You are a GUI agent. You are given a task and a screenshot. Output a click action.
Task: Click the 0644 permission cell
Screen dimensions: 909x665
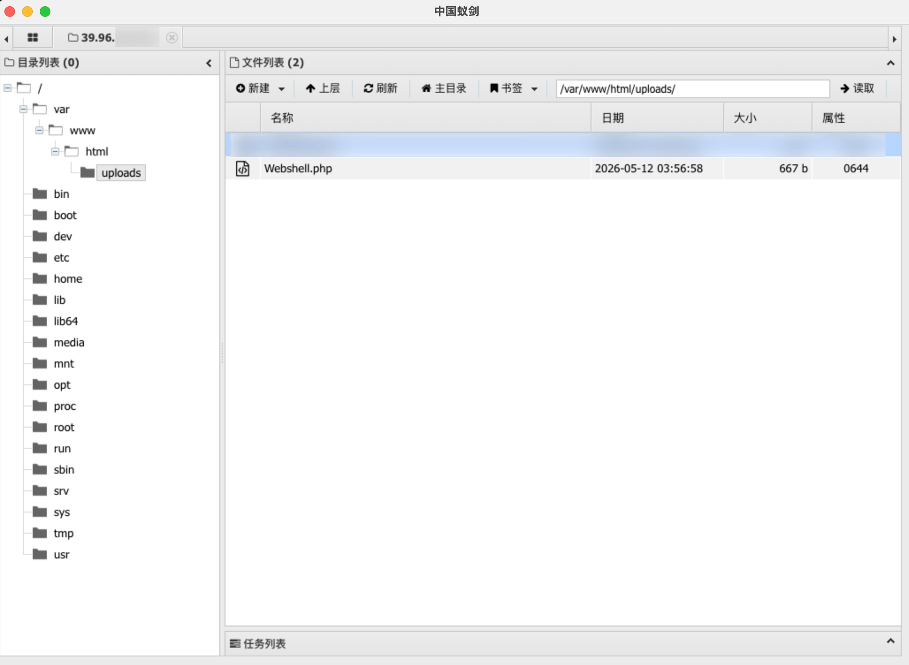point(856,169)
